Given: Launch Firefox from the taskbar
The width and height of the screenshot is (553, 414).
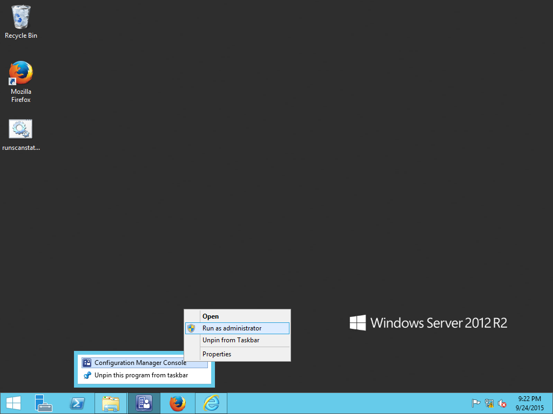Looking at the screenshot, I should [x=177, y=403].
